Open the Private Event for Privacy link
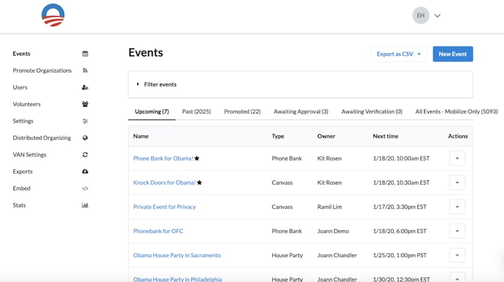 [165, 207]
